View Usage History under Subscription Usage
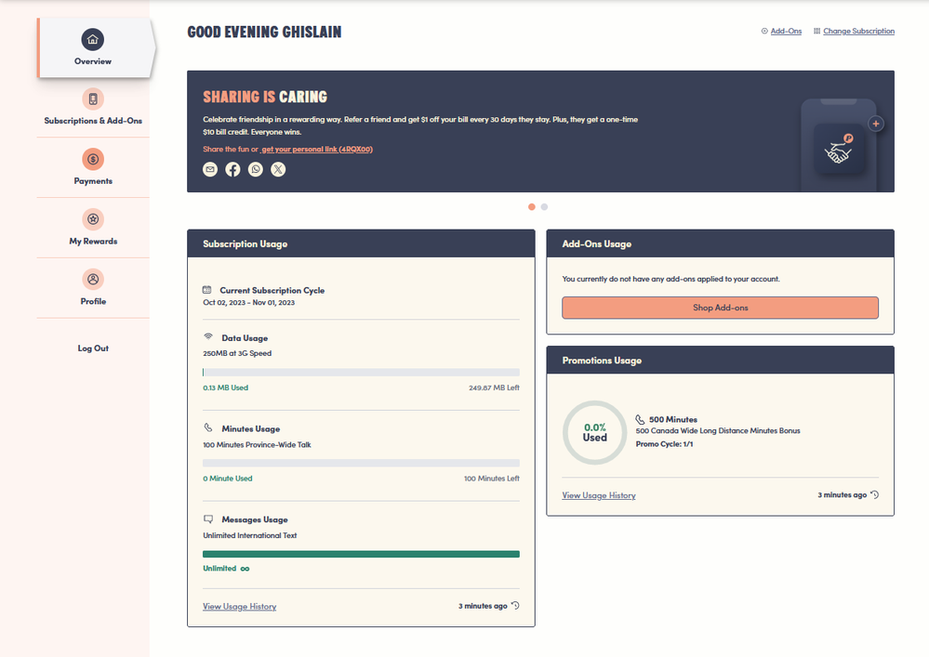The height and width of the screenshot is (657, 929). 239,607
